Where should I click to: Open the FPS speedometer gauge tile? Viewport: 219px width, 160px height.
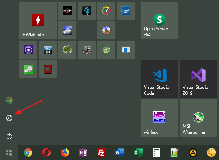[106, 11]
